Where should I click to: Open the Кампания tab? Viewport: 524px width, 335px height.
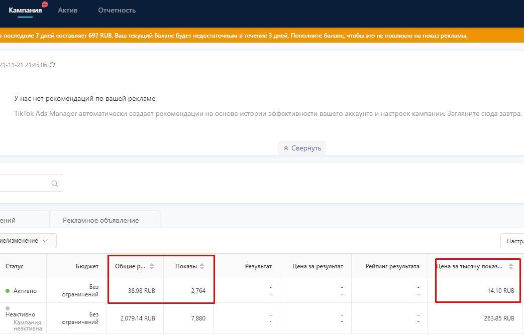point(25,11)
